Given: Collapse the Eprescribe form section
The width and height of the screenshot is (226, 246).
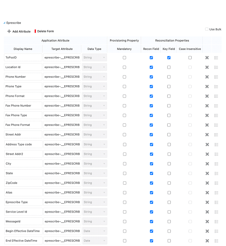Looking at the screenshot, I should tap(4, 23).
